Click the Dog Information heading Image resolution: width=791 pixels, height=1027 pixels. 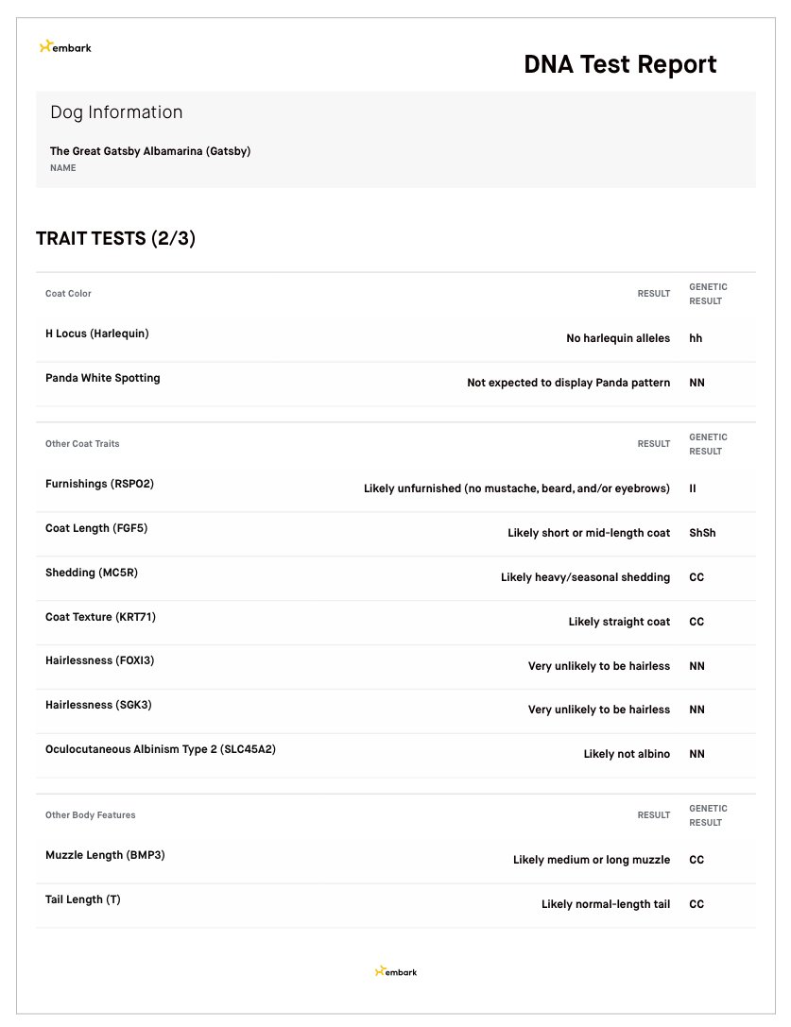[116, 112]
